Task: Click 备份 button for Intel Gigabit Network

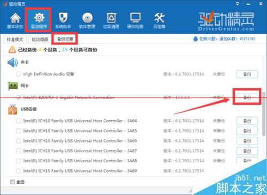Action: point(247,97)
